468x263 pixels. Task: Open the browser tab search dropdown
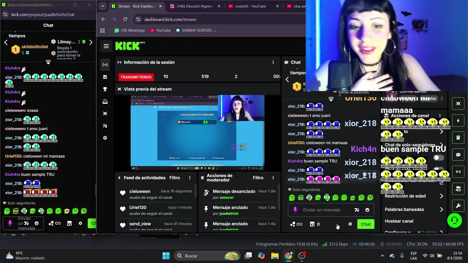(x=103, y=6)
